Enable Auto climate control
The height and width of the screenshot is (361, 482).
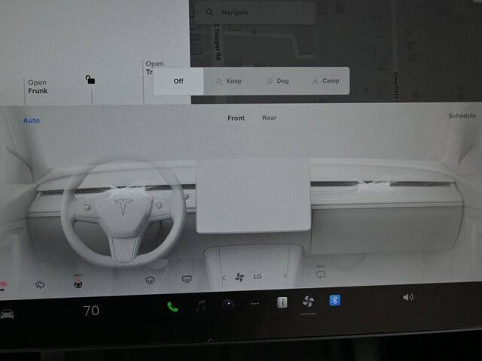coord(32,120)
